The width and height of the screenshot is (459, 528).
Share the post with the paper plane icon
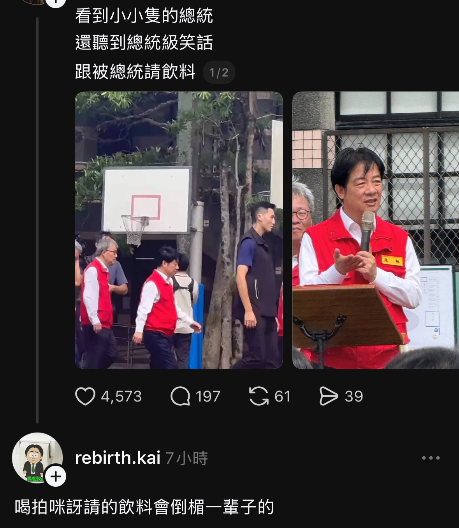coord(329,396)
